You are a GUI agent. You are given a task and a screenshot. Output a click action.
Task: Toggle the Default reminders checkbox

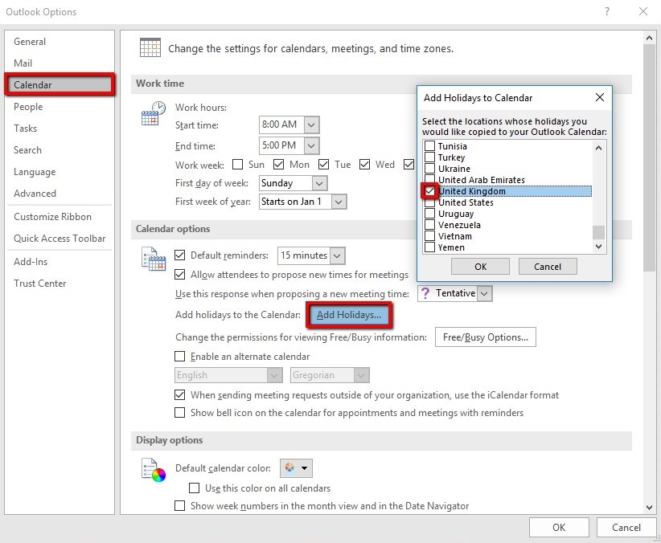coord(180,255)
